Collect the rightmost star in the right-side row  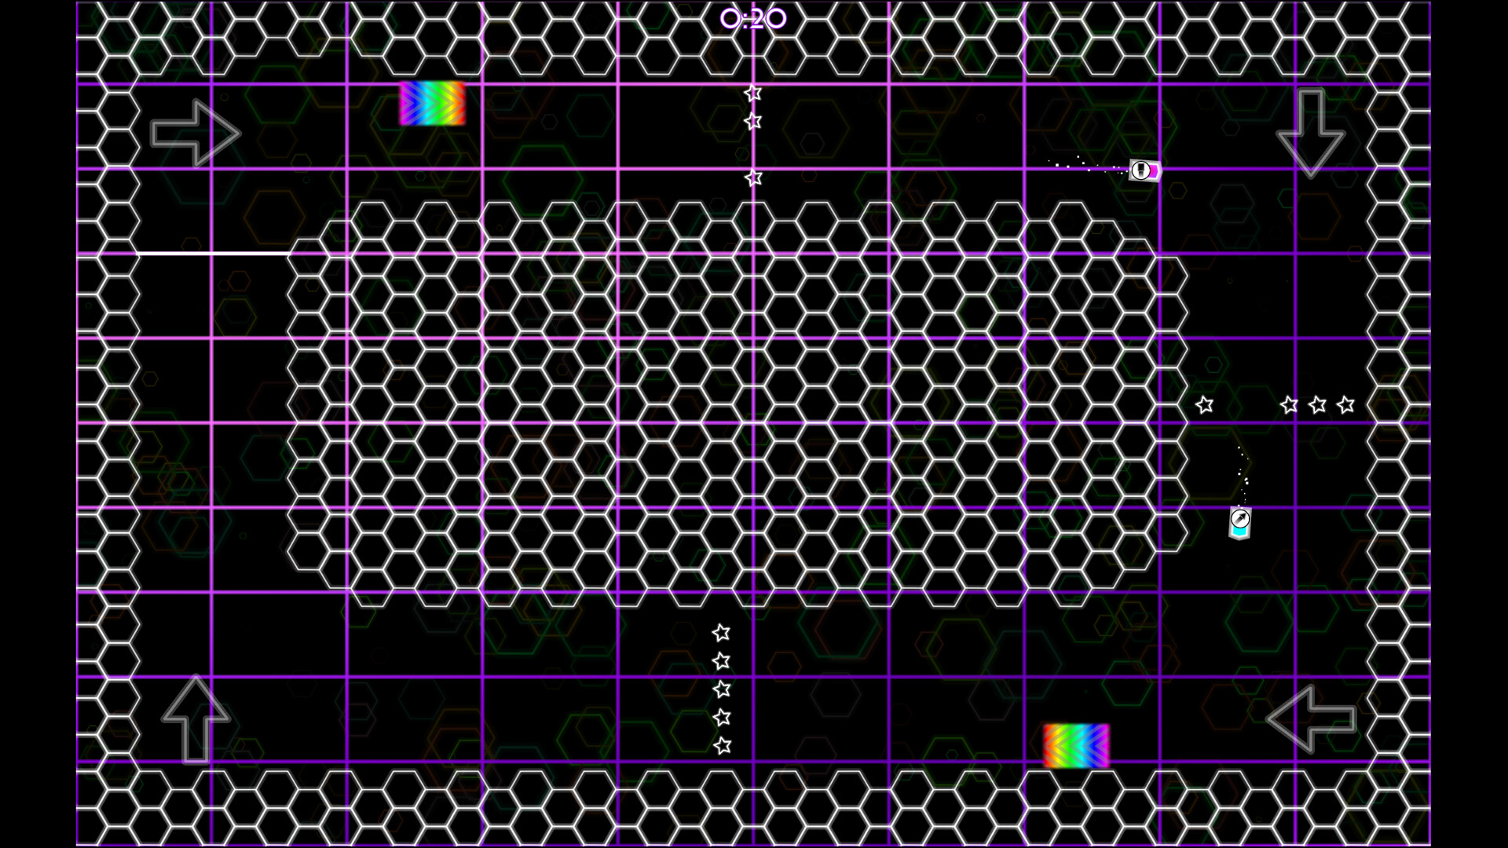click(1345, 405)
